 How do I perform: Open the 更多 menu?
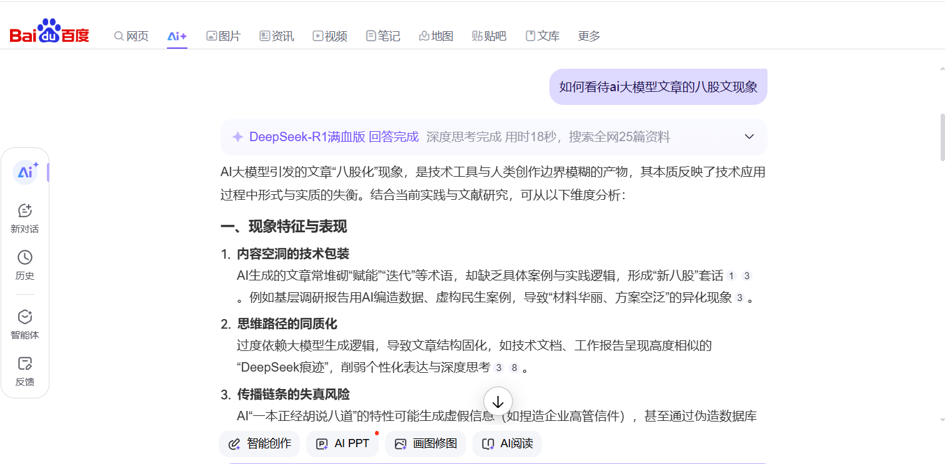pos(589,36)
